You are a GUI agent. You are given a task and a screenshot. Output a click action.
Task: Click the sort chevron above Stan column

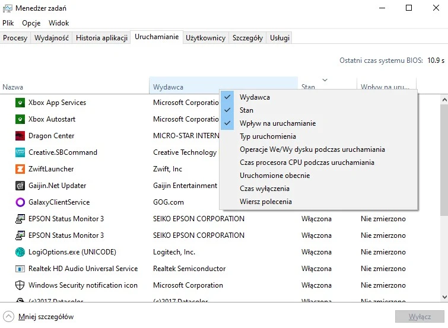click(325, 80)
